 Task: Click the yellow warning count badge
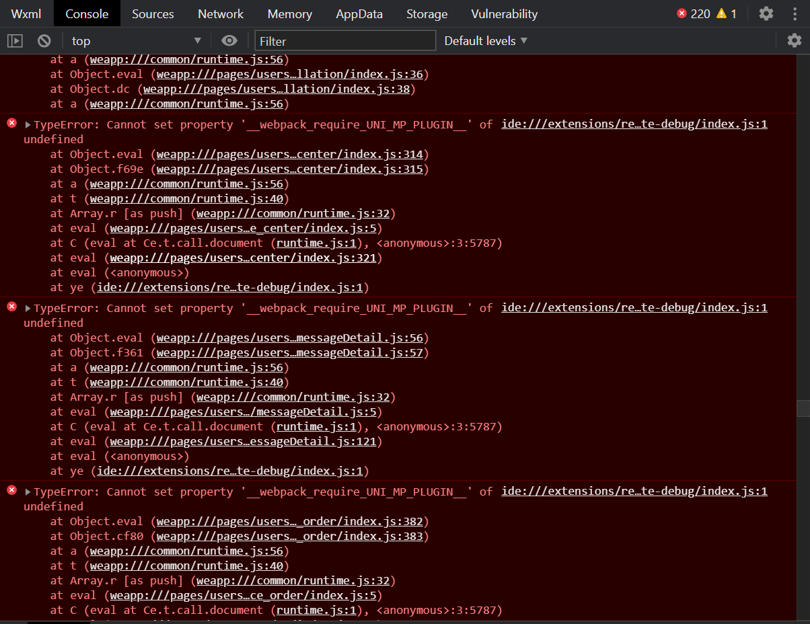[727, 13]
